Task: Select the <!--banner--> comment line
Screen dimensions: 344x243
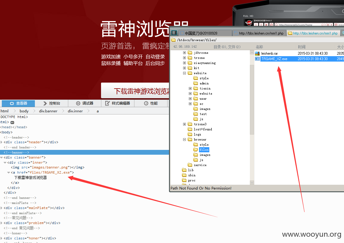Action: (84, 152)
